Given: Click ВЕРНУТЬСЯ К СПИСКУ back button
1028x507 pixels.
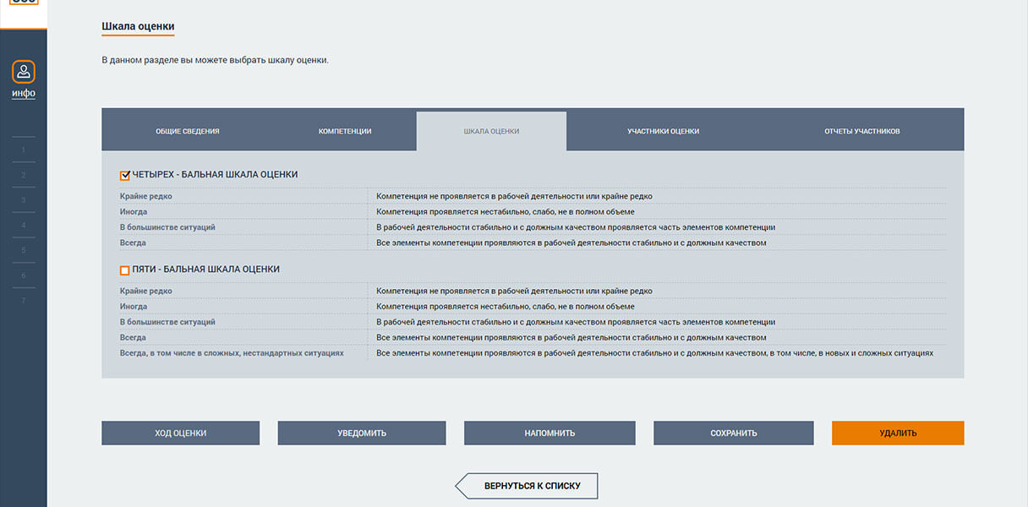Looking at the screenshot, I should coord(527,486).
